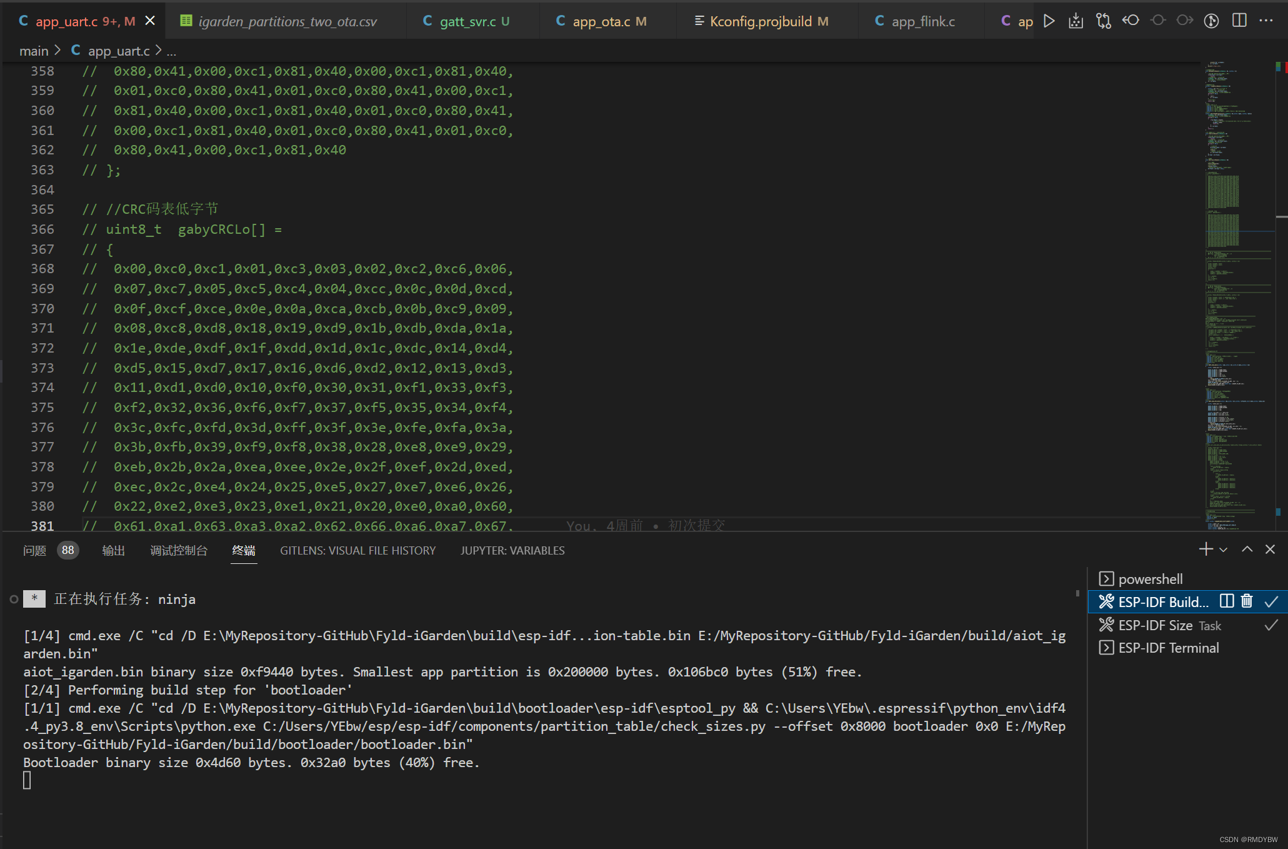Open changes with the compare icon

(x=1104, y=21)
